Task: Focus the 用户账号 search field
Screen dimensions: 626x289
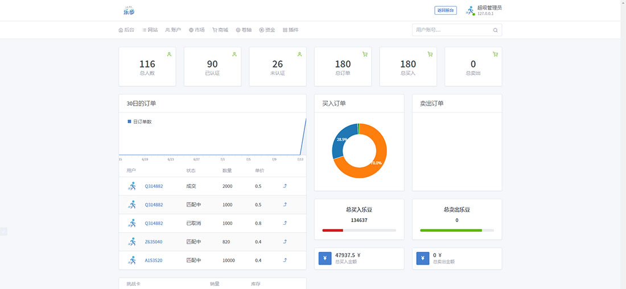Action: 451,30
